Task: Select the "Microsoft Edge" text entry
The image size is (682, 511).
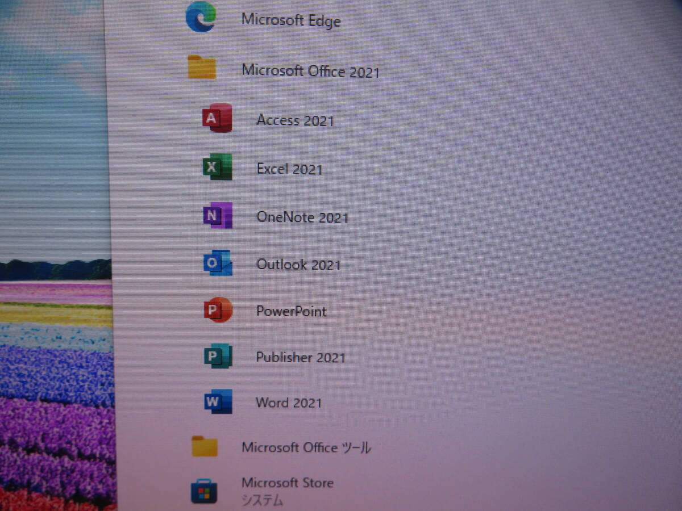Action: coord(291,20)
